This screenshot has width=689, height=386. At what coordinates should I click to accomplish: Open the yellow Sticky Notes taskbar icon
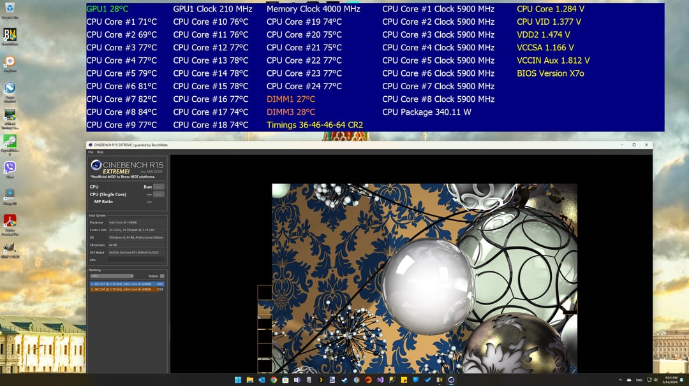tap(404, 380)
